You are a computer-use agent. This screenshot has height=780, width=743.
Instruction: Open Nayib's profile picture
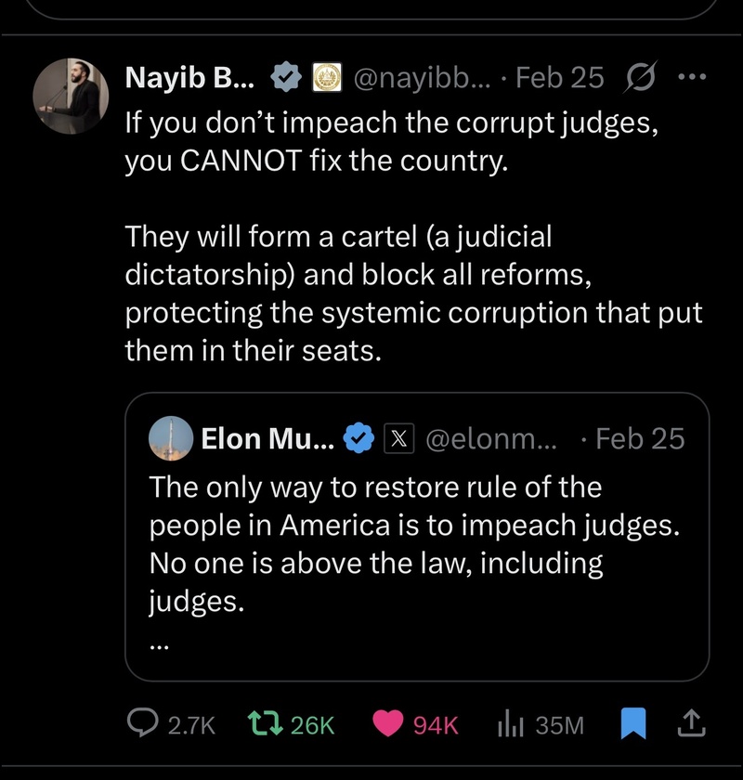coord(66,96)
